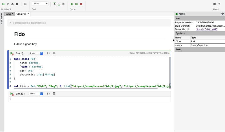Viewport: 225px width, 132px height.
Task: Toggle code visibility braces on In(1)
Action: 48,53
